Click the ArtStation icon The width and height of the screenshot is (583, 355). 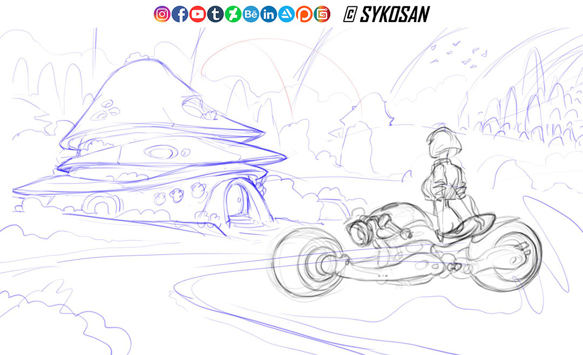(x=286, y=14)
